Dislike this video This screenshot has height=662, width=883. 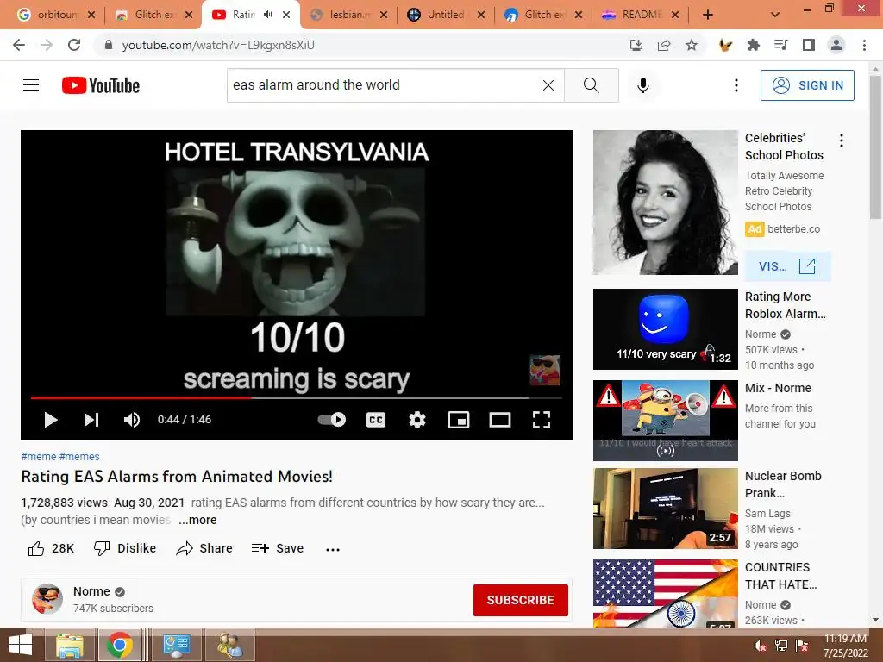(x=124, y=548)
